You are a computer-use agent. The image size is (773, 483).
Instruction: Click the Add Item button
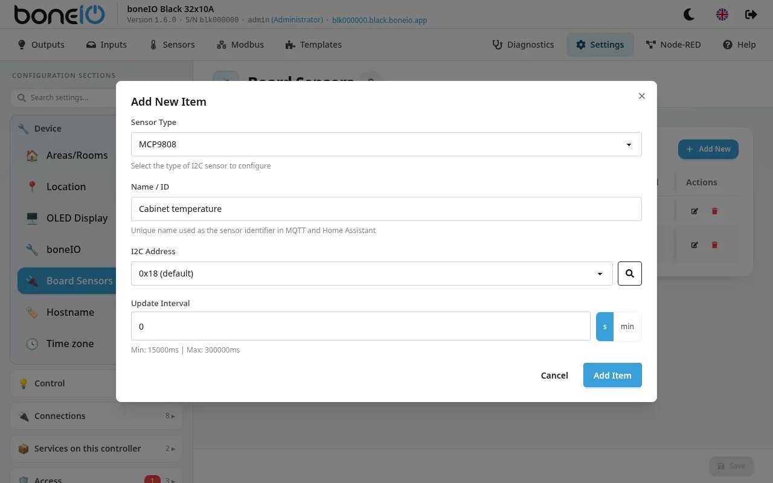(x=612, y=376)
